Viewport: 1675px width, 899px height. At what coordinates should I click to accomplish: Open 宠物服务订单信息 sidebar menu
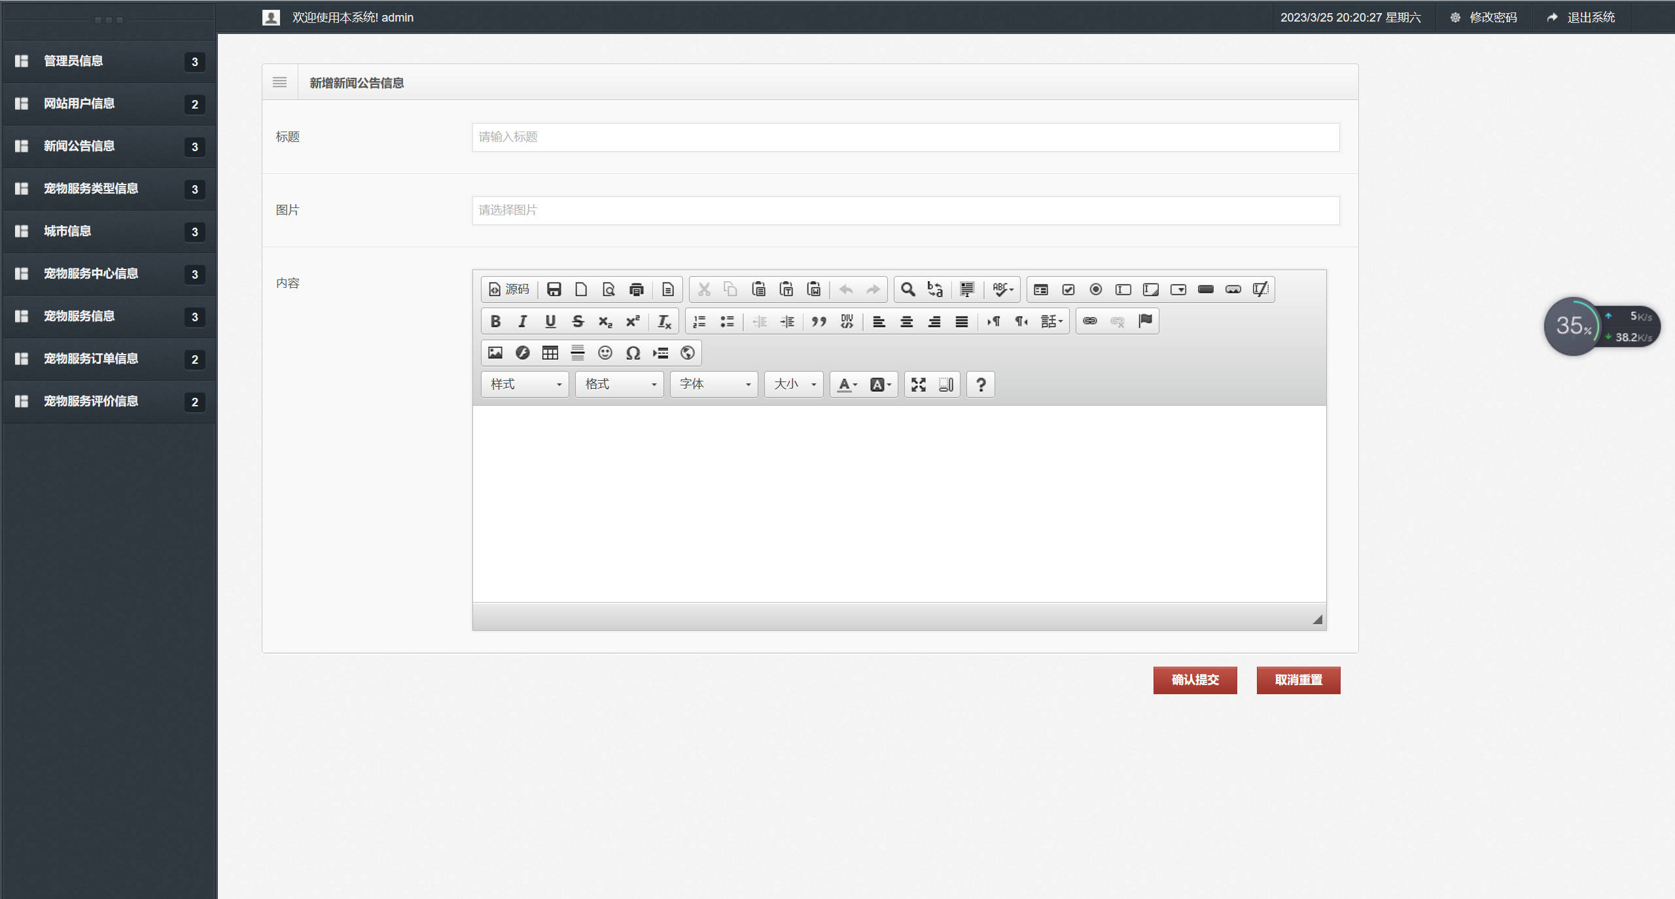91,359
